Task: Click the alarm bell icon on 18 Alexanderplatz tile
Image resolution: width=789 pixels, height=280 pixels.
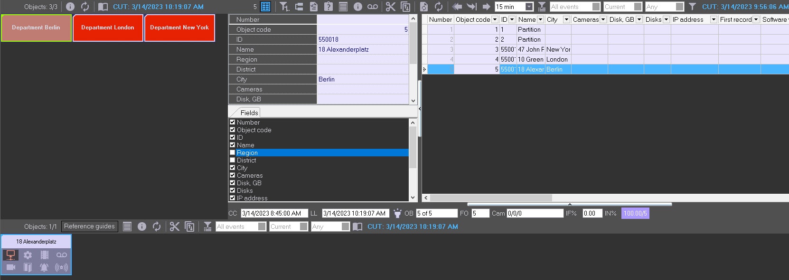Action: [x=44, y=267]
